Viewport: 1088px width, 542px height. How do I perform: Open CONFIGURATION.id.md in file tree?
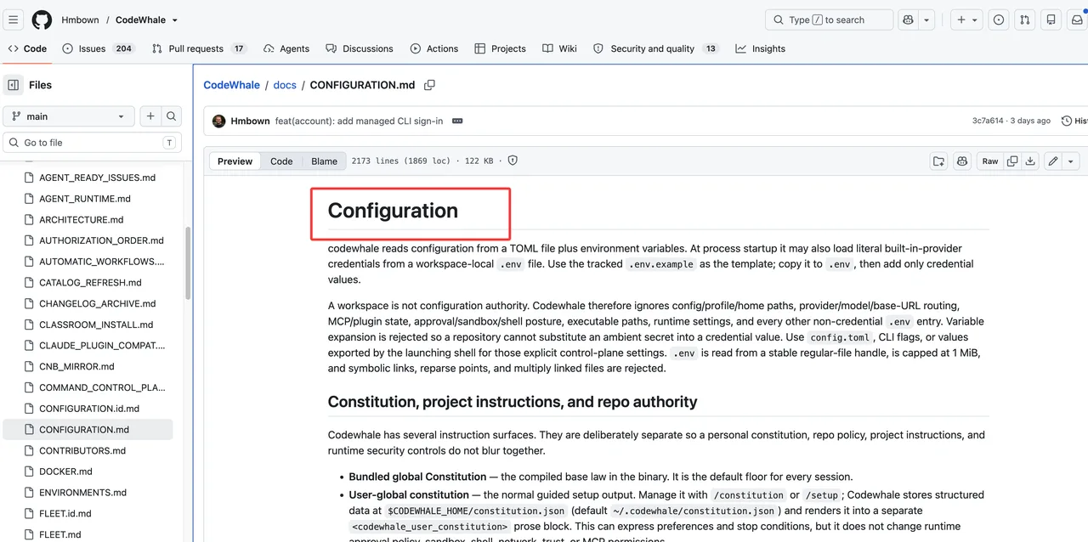pos(89,409)
